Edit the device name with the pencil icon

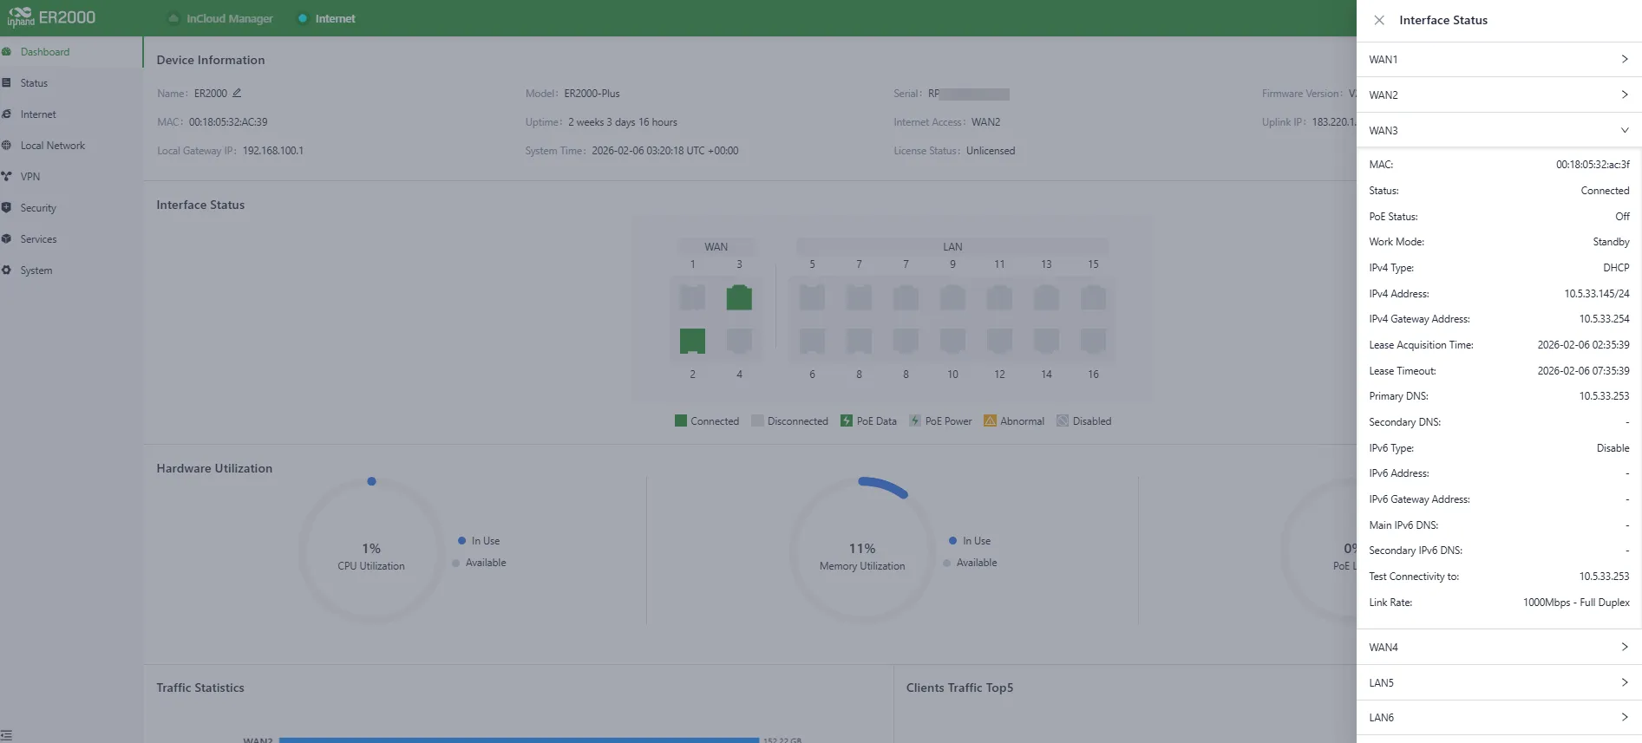click(x=237, y=93)
